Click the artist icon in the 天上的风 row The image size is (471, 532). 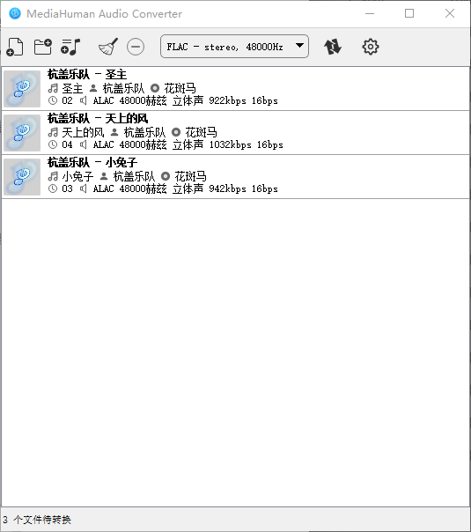tap(114, 132)
